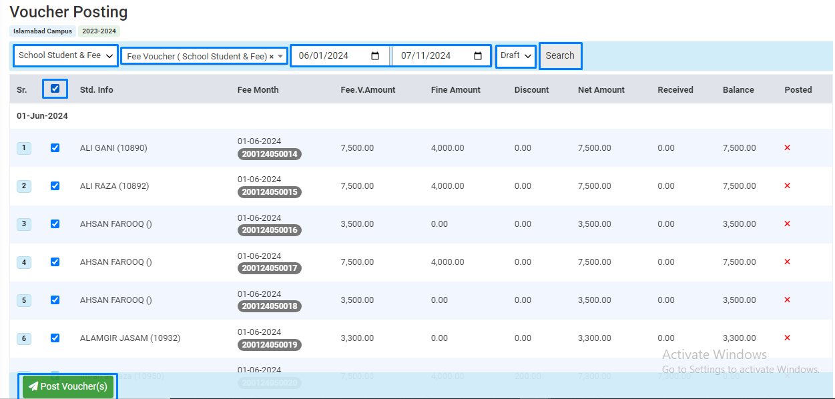835x399 pixels.
Task: Expand the Fee Voucher type dropdown
Action: [281, 57]
